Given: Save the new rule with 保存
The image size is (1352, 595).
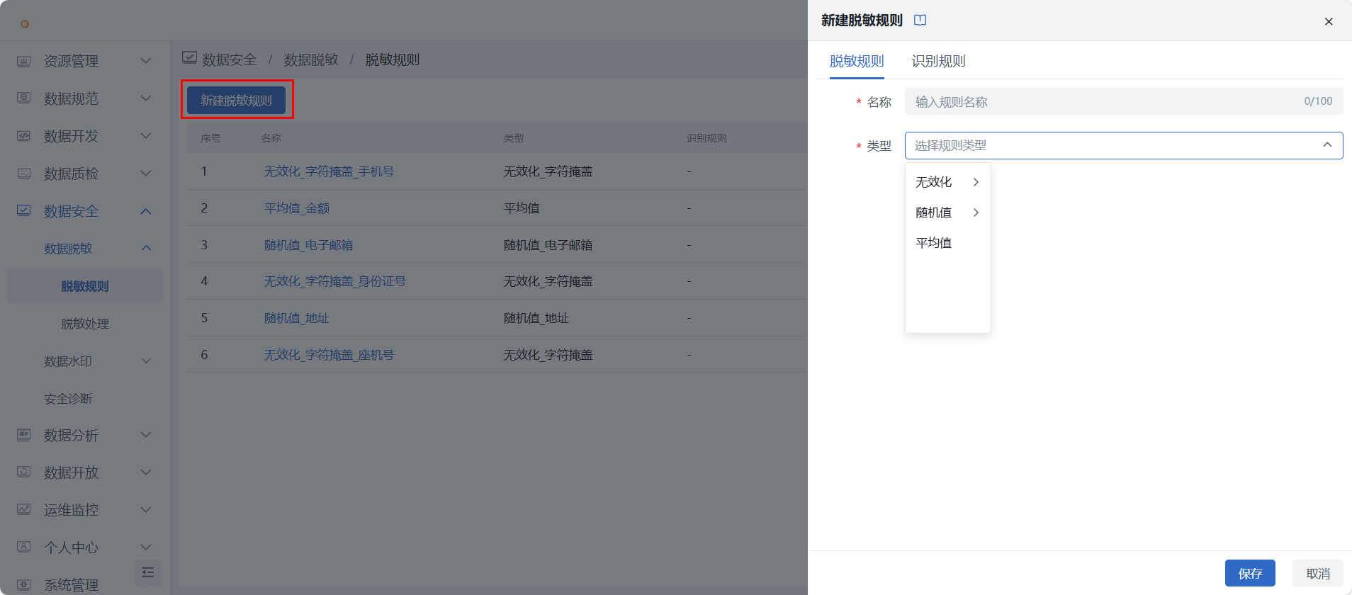Looking at the screenshot, I should coord(1250,573).
